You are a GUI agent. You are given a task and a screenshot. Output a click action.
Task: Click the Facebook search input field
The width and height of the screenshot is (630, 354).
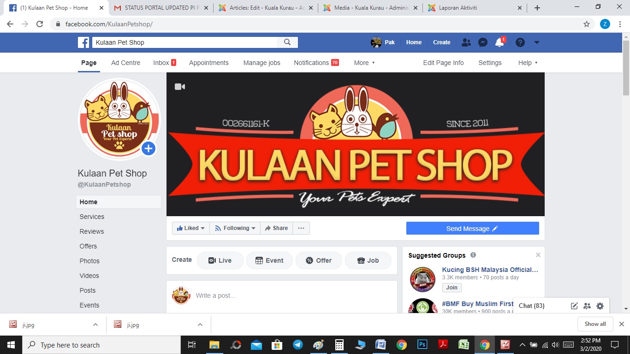(184, 42)
